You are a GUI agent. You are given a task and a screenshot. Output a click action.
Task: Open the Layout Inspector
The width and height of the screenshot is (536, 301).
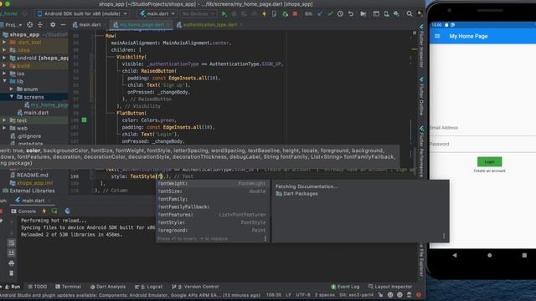[390, 287]
